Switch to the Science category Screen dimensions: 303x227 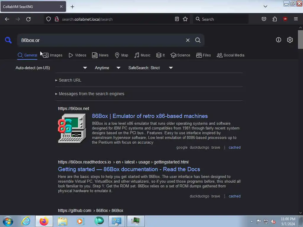(180, 55)
